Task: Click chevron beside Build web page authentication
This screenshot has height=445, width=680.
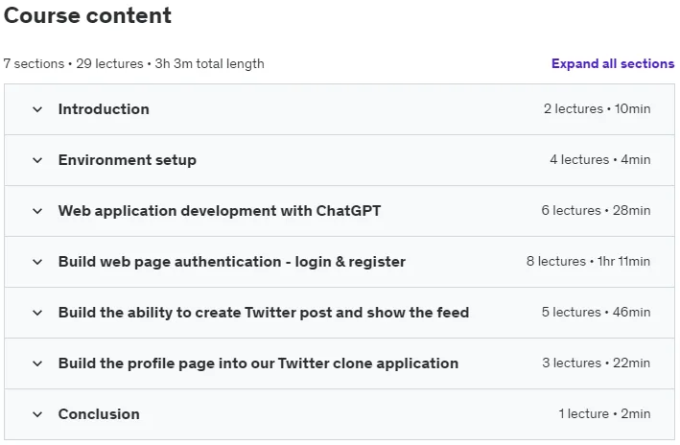Action: point(37,262)
